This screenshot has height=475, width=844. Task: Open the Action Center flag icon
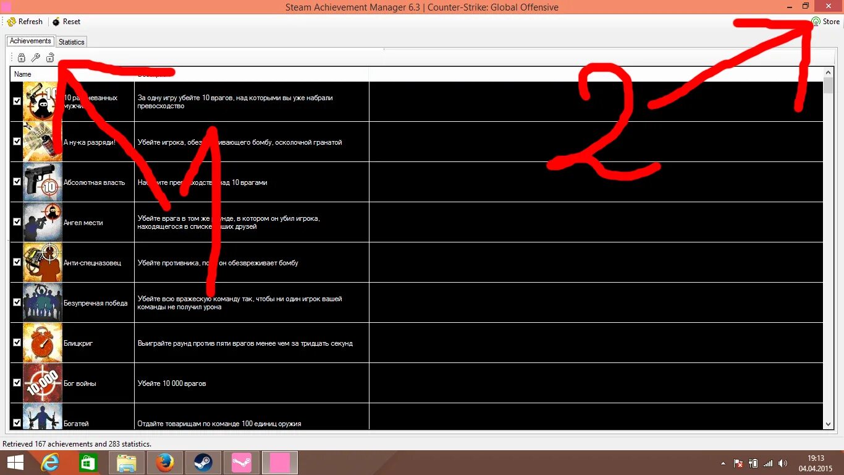738,463
